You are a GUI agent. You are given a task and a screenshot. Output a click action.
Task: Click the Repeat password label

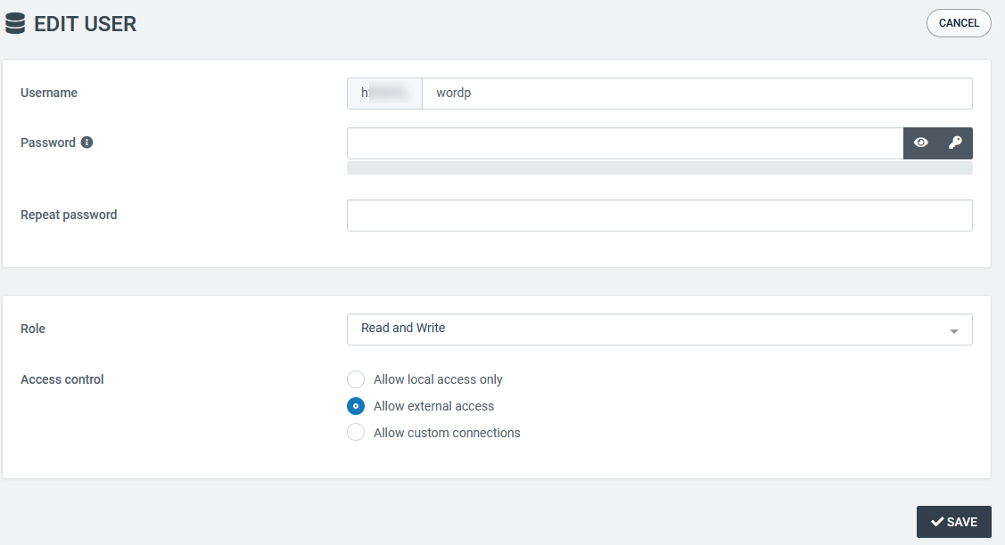[x=69, y=216]
